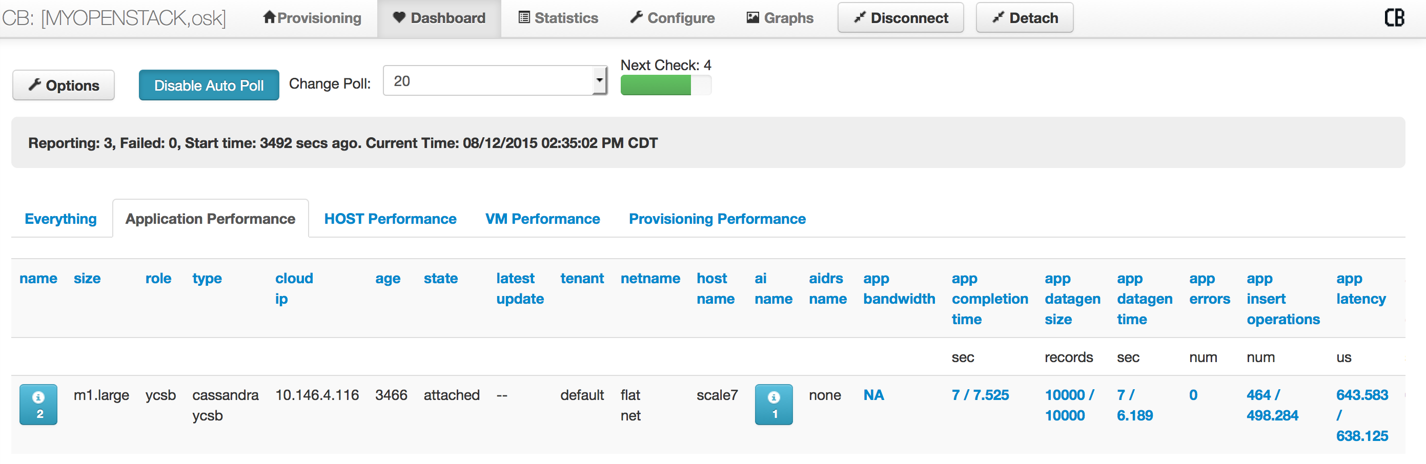Viewport: 1426px width, 464px height.
Task: Open the info badge for VM 2
Action: (38, 404)
